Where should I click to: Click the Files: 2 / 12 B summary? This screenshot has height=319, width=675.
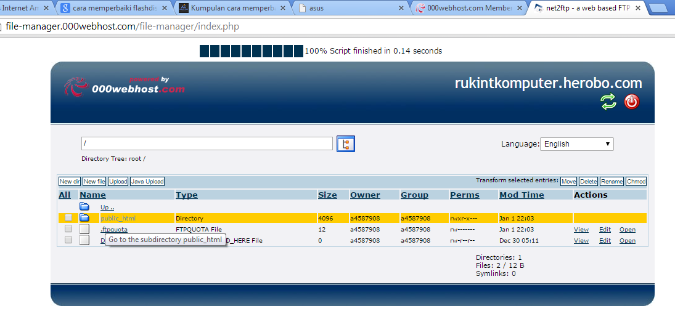(x=500, y=265)
